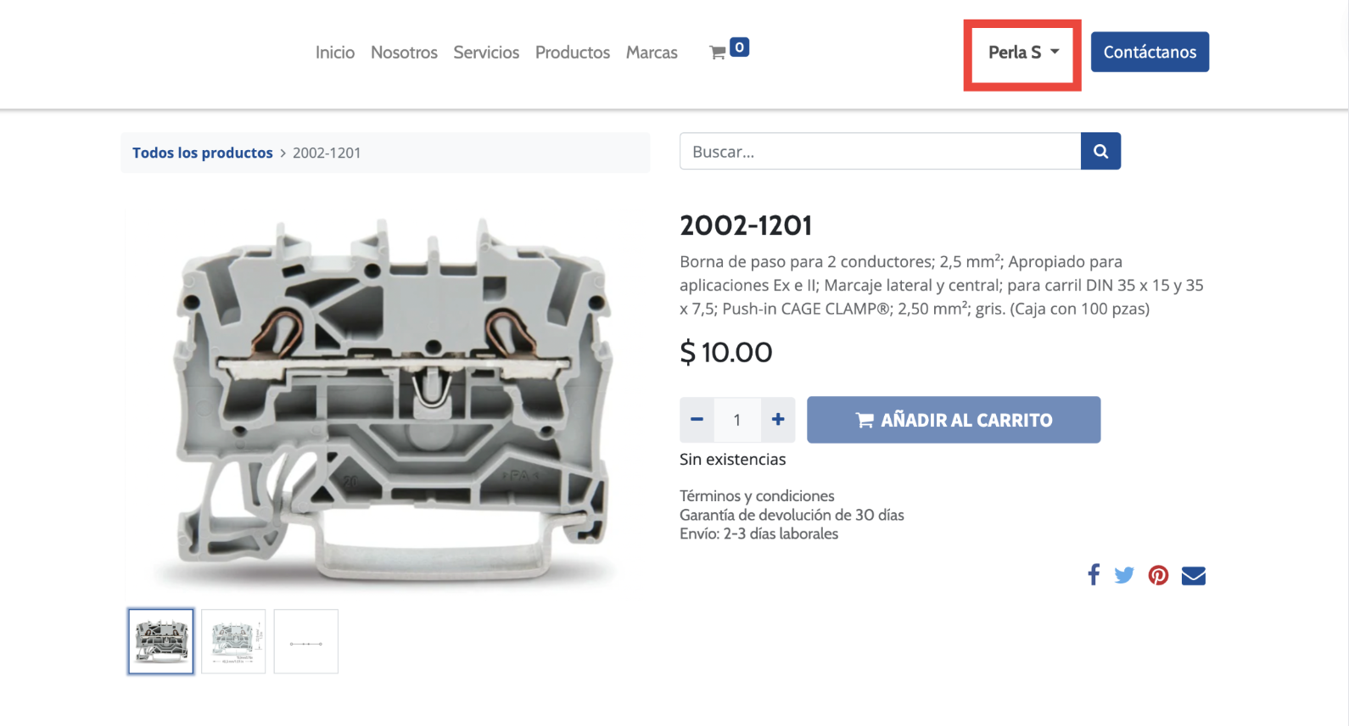1349x726 pixels.
Task: Share product on Pinterest
Action: click(x=1158, y=575)
